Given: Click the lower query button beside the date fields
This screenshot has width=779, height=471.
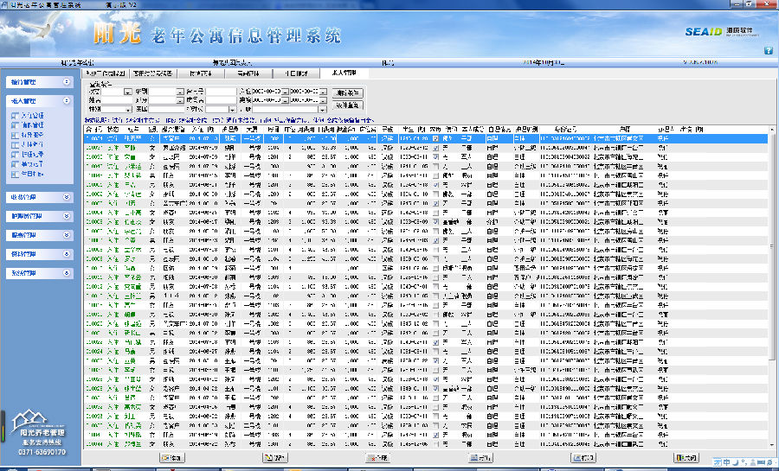Looking at the screenshot, I should [x=349, y=105].
